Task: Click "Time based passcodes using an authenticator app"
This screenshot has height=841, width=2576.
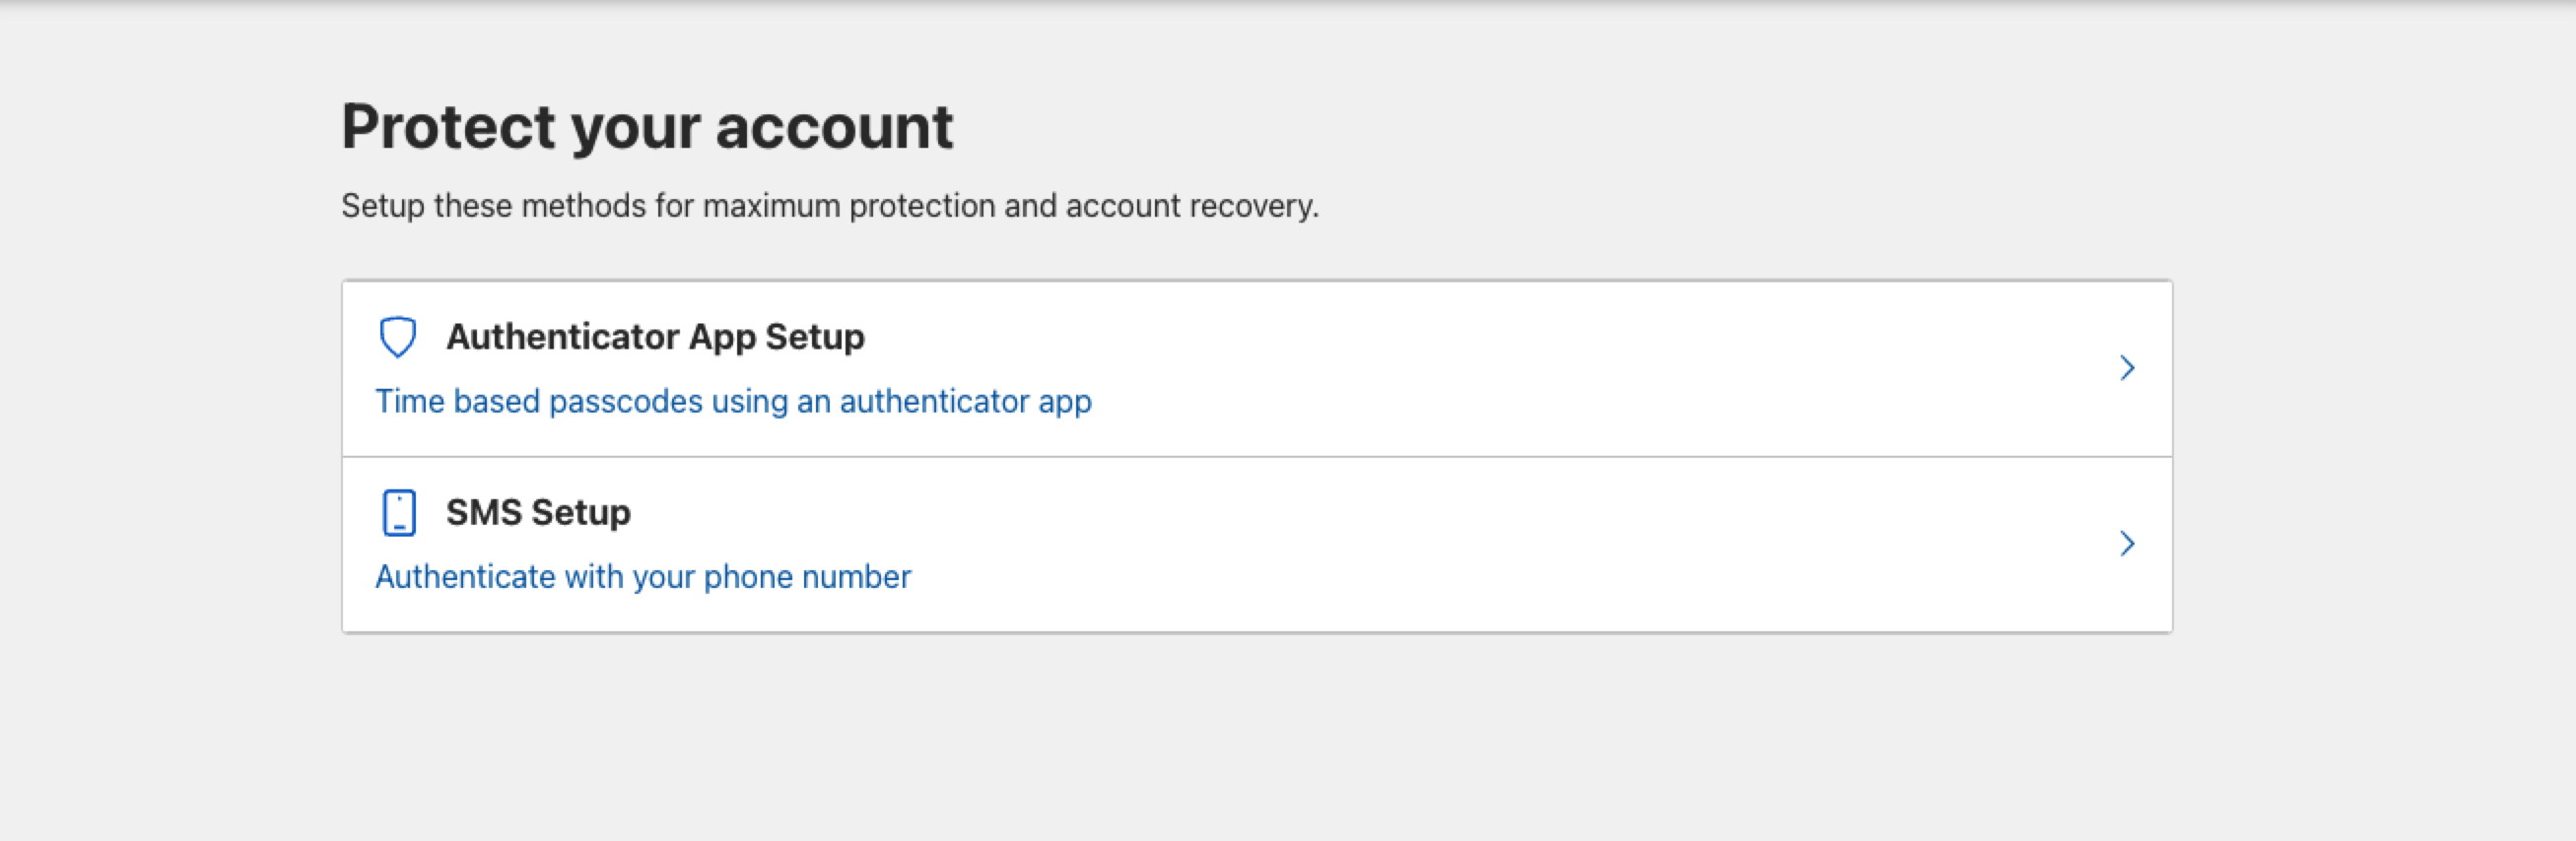Action: (x=733, y=402)
